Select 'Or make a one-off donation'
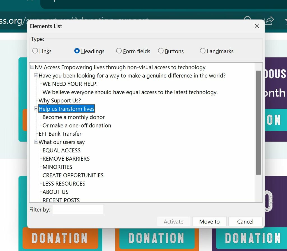287x251 pixels. click(x=77, y=126)
